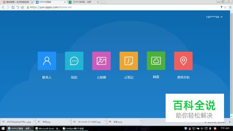The image size is (233, 131).
Task: Open the 联系人 contacts tile
Action: (x=47, y=61)
